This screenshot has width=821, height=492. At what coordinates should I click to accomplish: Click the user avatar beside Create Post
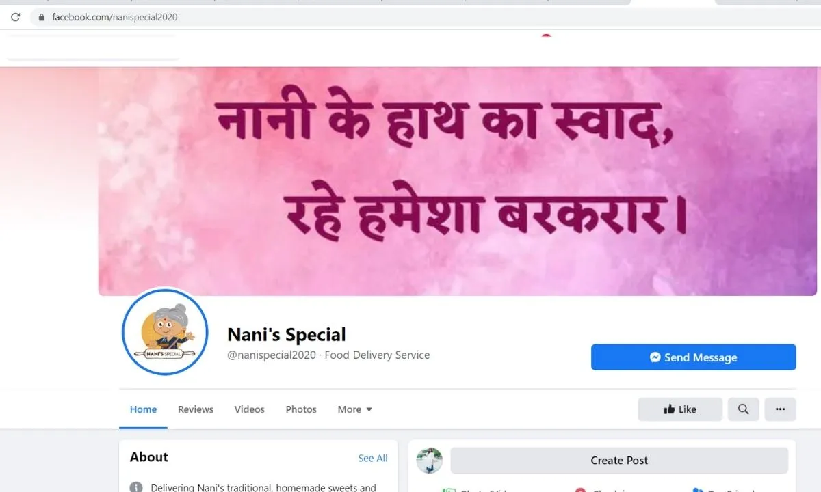pyautogui.click(x=430, y=461)
